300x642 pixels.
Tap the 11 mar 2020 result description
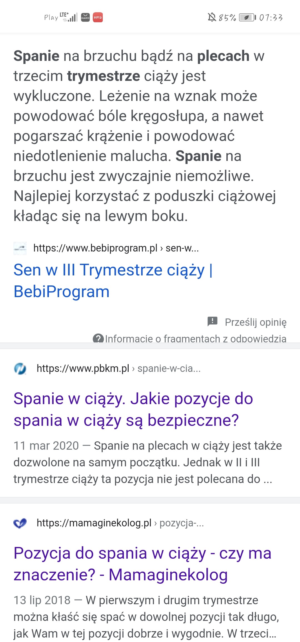tap(147, 462)
